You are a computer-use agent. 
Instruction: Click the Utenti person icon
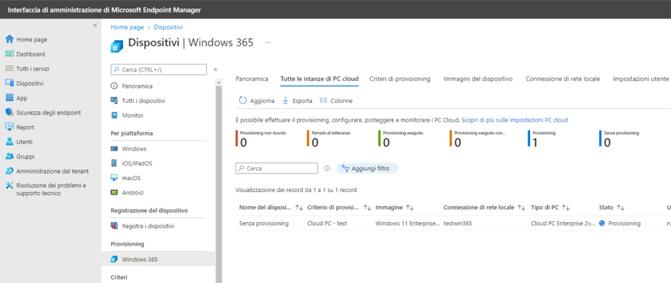pyautogui.click(x=9, y=141)
